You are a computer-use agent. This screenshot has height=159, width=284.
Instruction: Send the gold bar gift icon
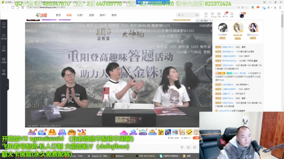coord(189,132)
